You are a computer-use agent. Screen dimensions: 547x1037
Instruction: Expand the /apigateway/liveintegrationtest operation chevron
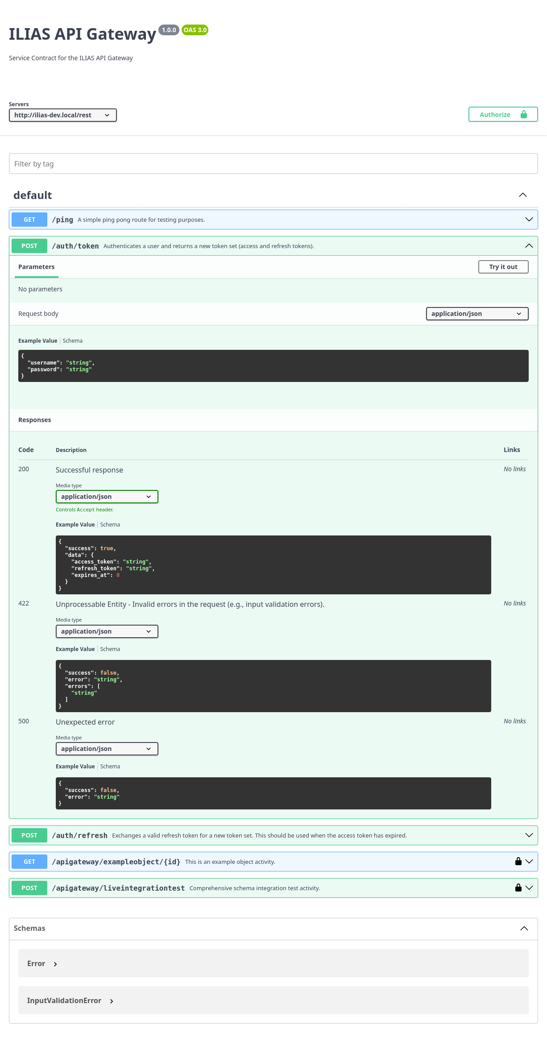[x=529, y=888]
